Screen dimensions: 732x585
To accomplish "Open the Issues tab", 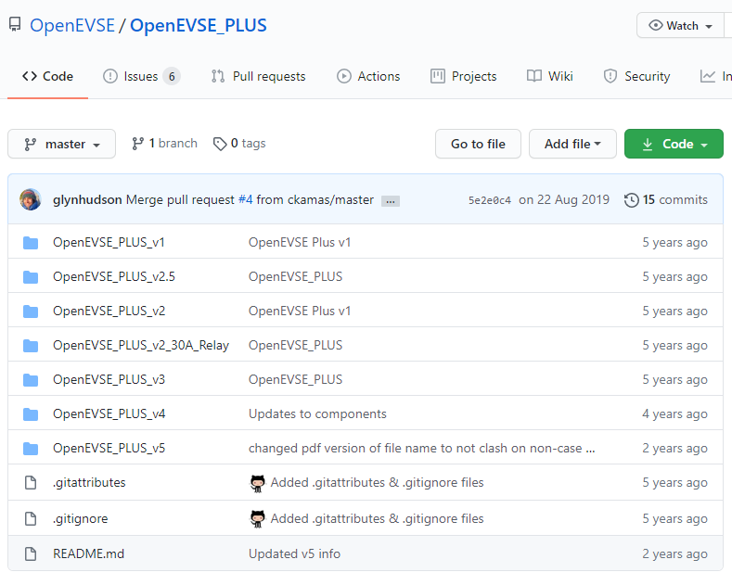I will coord(141,76).
